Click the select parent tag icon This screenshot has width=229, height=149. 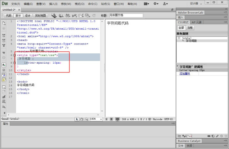point(4,53)
